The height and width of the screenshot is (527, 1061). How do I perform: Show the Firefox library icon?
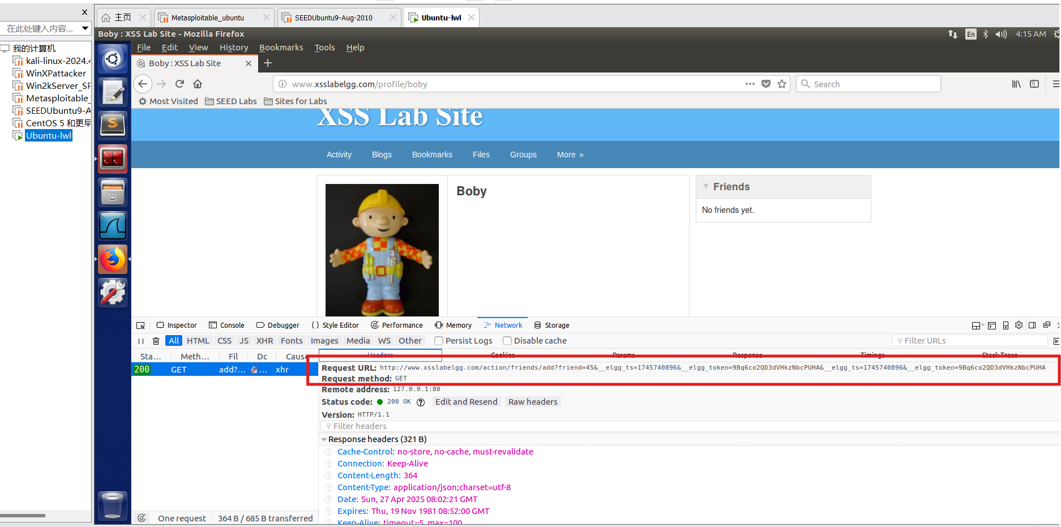coord(1016,84)
